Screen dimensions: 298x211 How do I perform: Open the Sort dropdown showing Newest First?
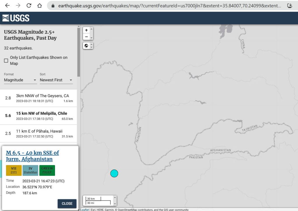coord(56,80)
